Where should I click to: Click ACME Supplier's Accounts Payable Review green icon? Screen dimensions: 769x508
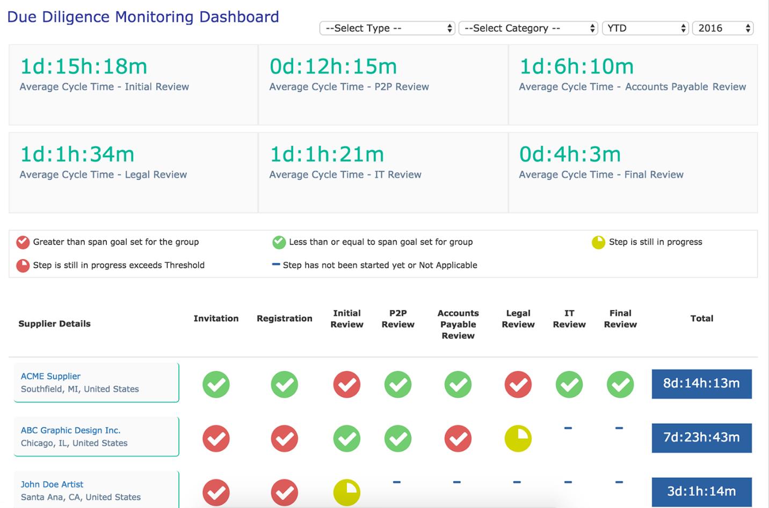click(458, 385)
